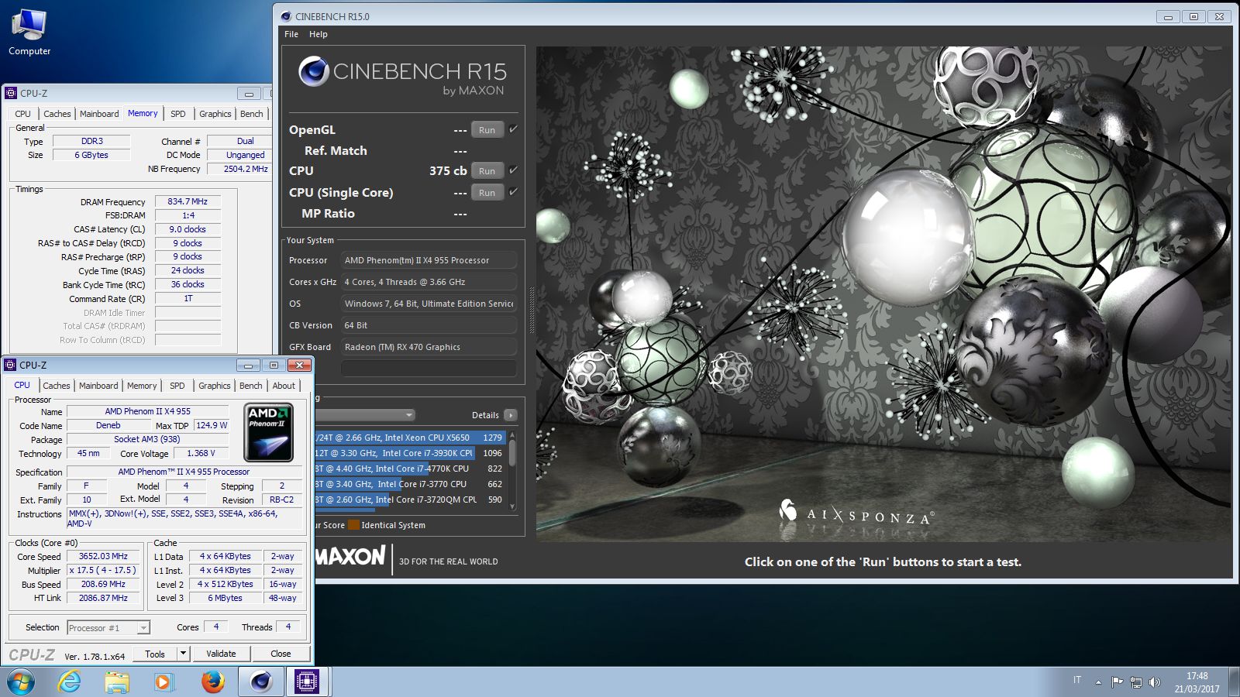
Task: Switch to CPU-Z via its taskbar icon
Action: [307, 682]
